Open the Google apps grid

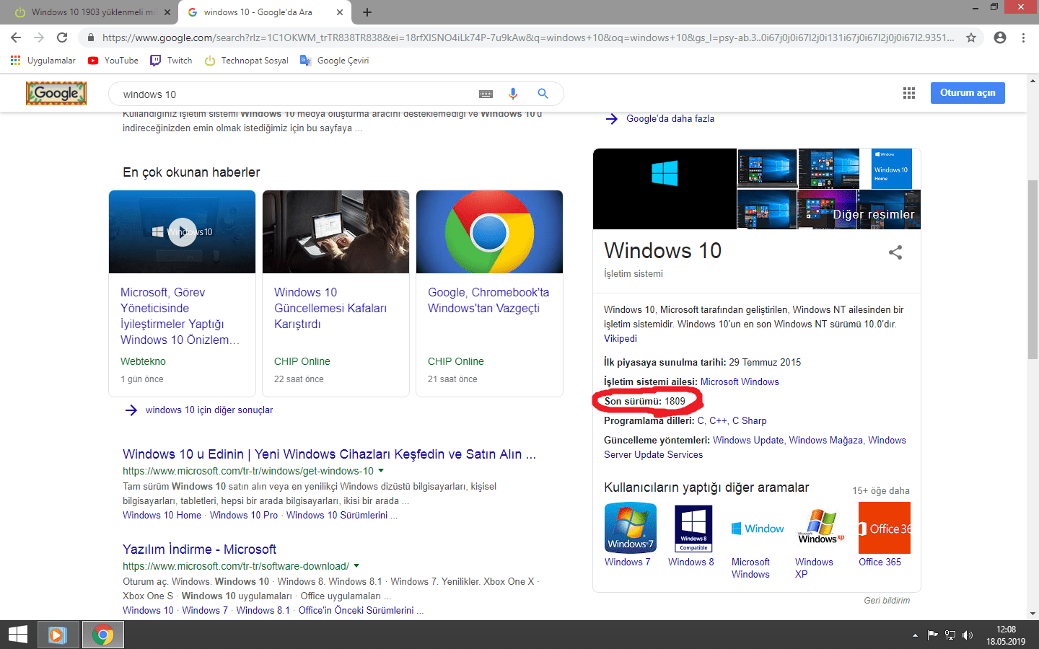tap(909, 93)
